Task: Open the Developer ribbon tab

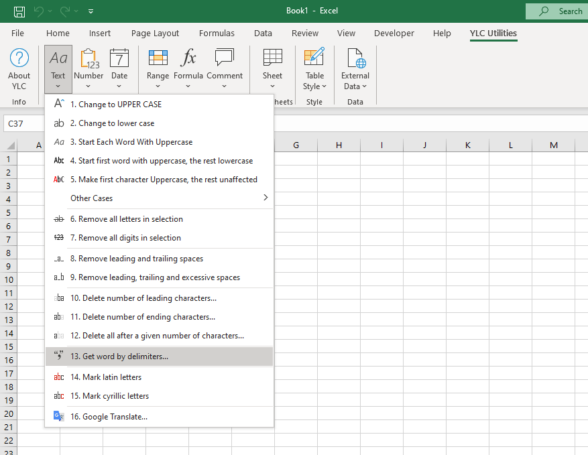Action: 394,34
